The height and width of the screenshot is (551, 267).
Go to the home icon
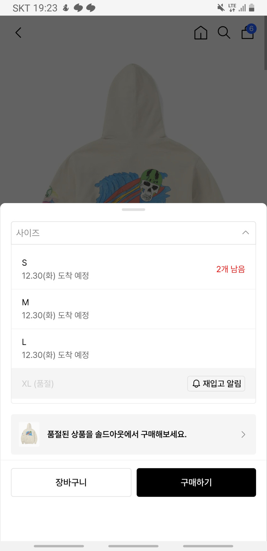201,32
